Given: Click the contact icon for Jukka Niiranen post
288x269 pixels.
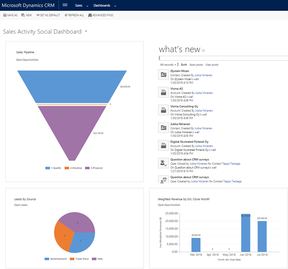Looking at the screenshot, I should click(x=164, y=128).
